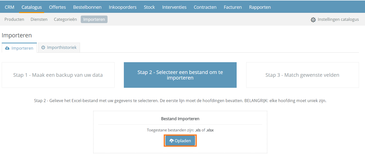The image size is (365, 158).
Task: Open the Rapporten menu
Action: tap(260, 7)
